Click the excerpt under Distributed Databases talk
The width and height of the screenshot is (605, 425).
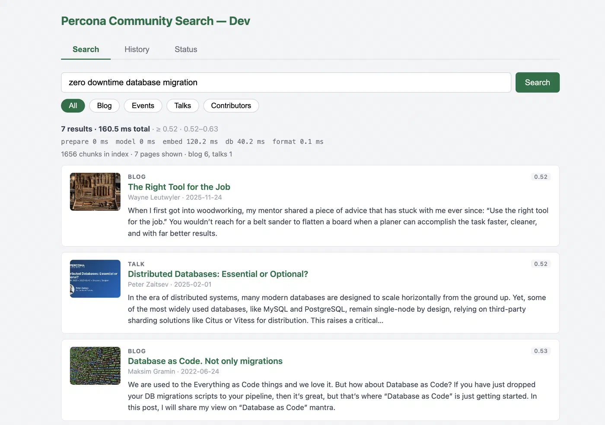(337, 309)
